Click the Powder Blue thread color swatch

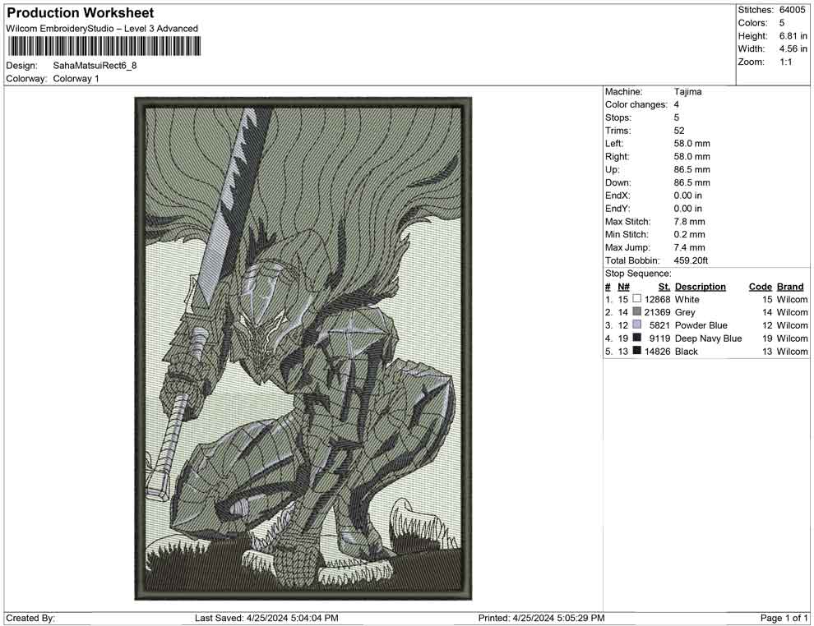coord(637,325)
